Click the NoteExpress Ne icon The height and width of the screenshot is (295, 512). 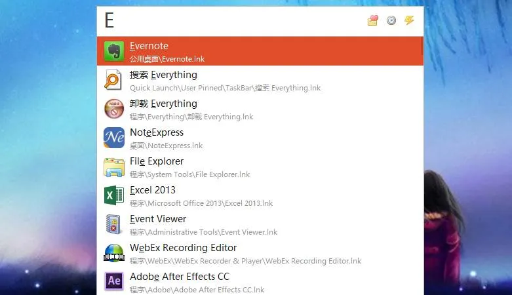click(x=114, y=138)
